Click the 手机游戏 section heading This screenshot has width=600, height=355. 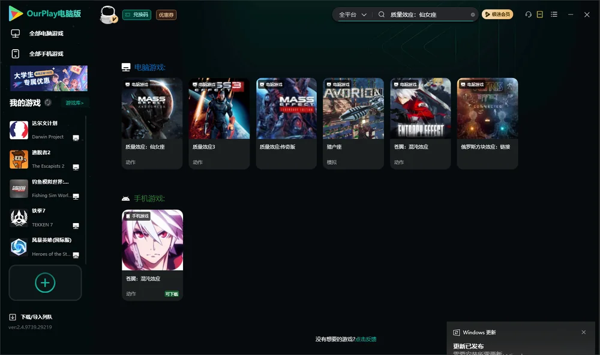coord(149,198)
